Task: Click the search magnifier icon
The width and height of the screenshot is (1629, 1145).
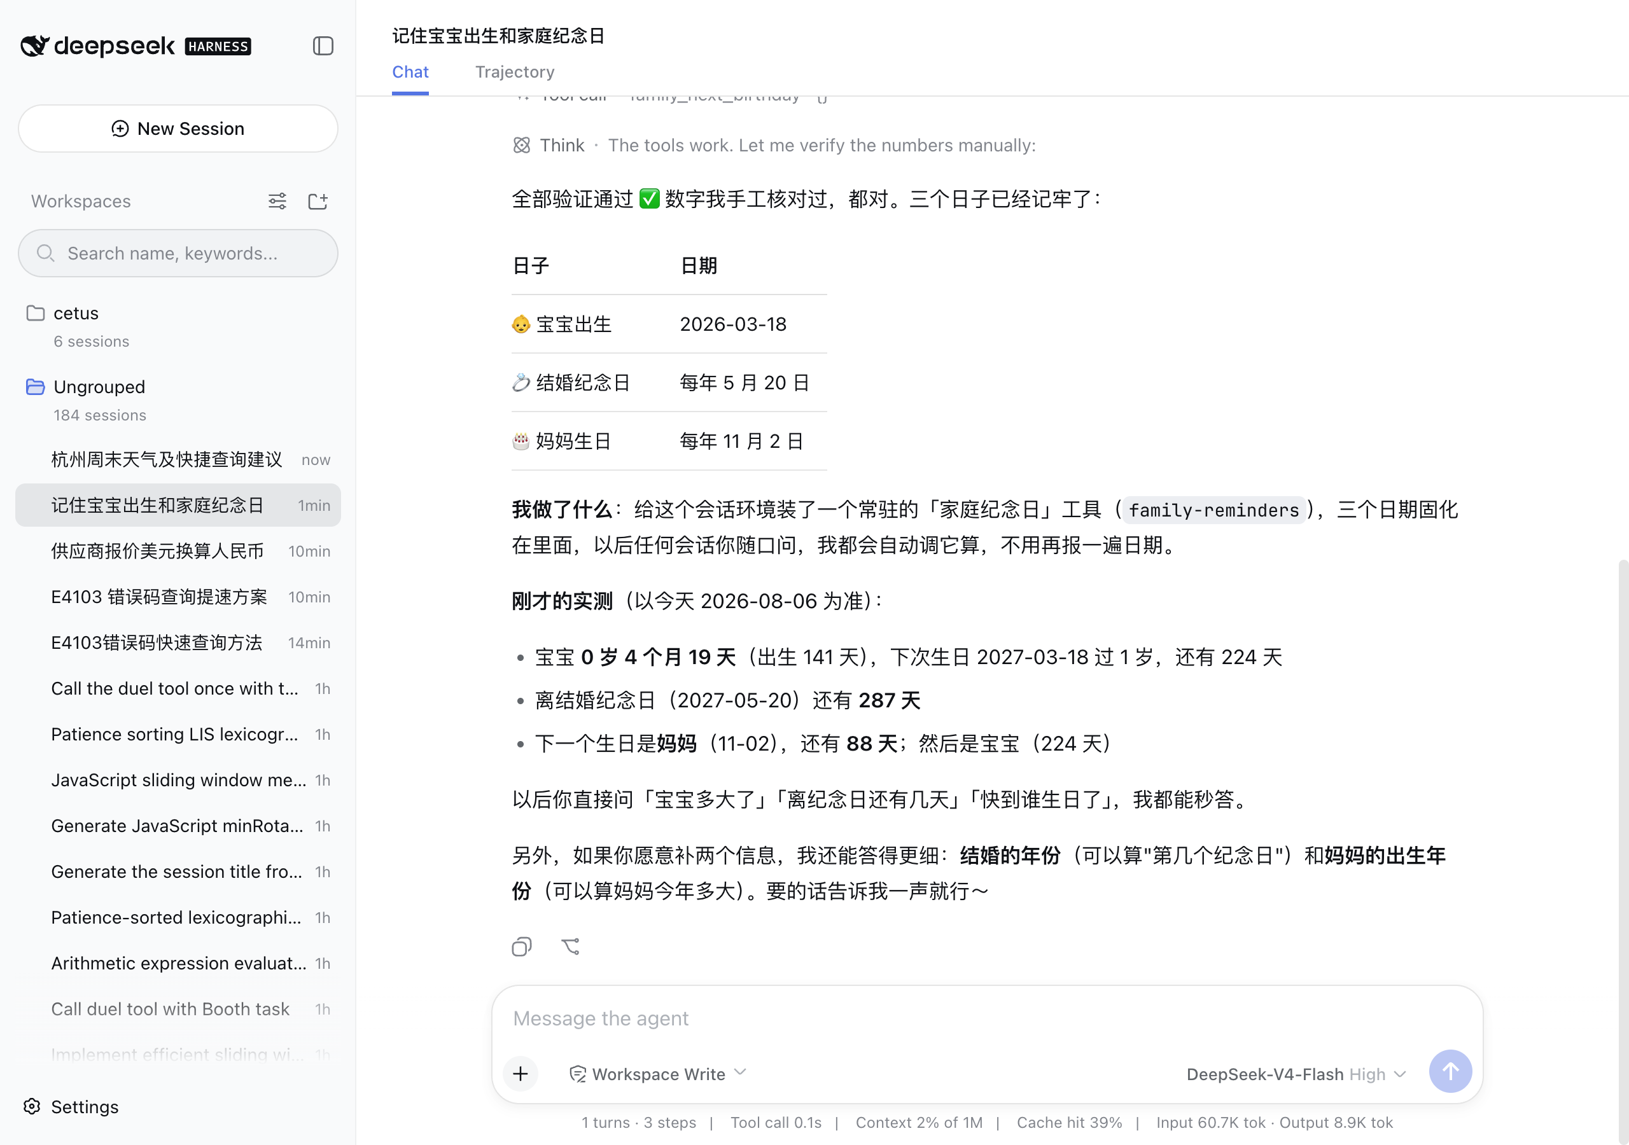Action: coord(46,253)
